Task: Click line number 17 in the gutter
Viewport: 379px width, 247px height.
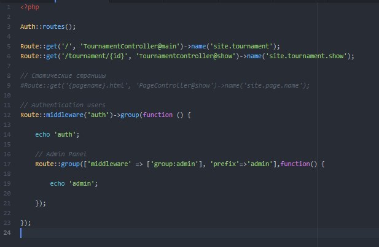Action: pos(7,164)
